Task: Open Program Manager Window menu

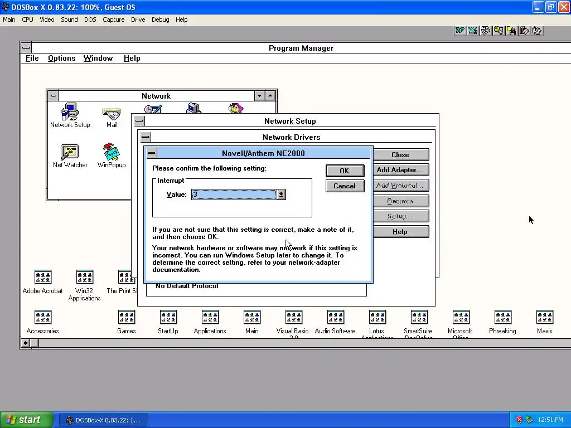Action: click(x=98, y=58)
